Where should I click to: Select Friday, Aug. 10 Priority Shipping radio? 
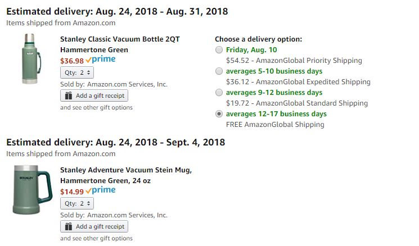219,50
